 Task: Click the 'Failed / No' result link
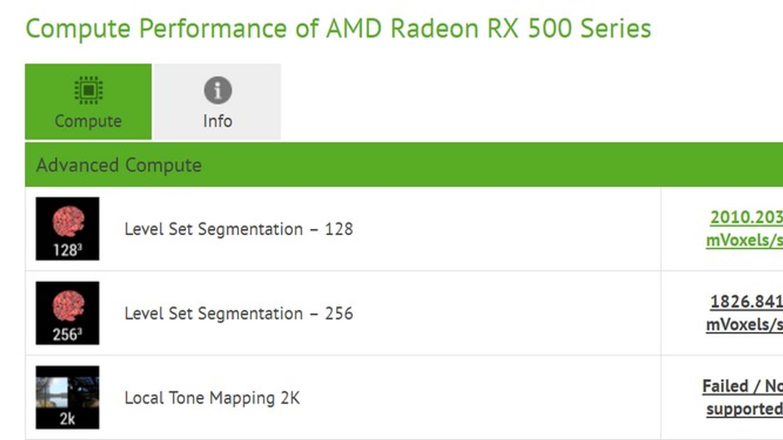coord(742,386)
